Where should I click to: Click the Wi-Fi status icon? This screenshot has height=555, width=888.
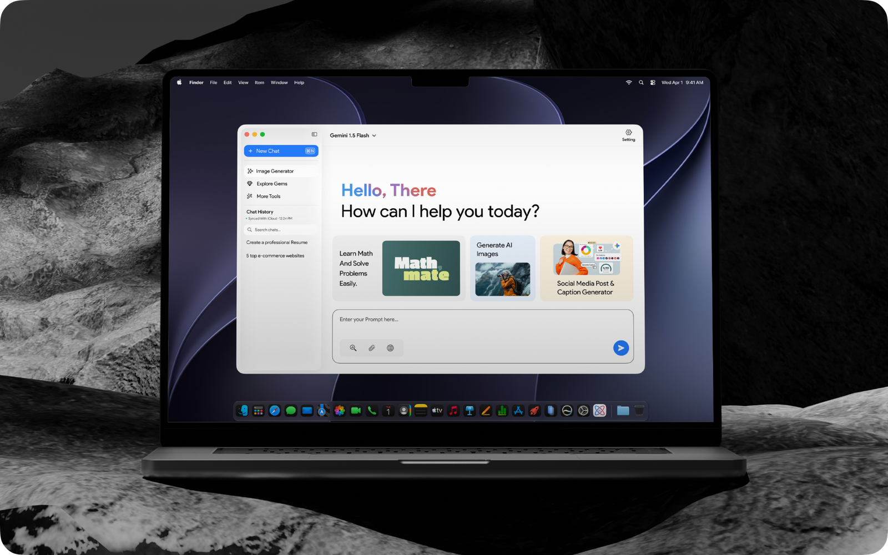coord(629,83)
